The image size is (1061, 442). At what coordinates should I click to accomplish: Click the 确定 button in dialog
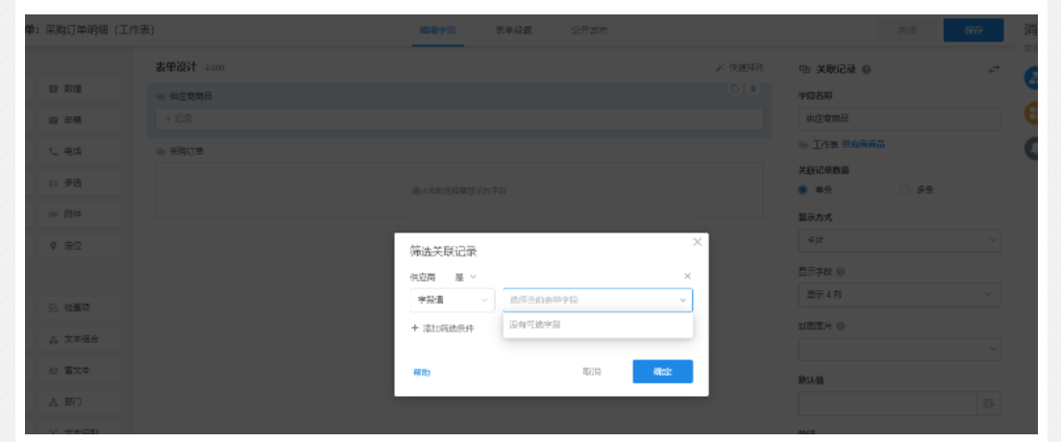[x=662, y=372]
